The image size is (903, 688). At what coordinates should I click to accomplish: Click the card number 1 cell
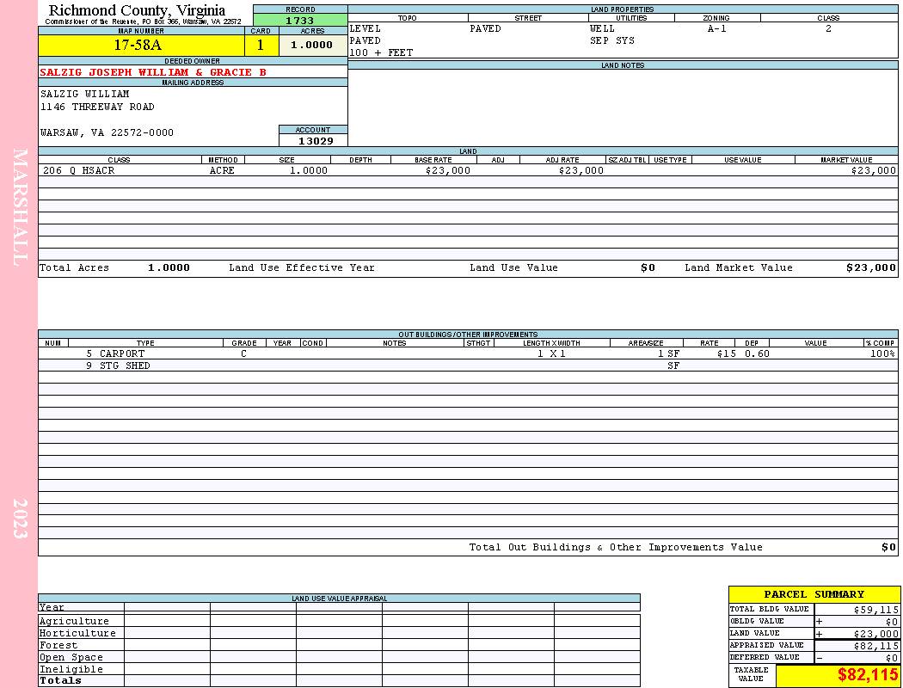(261, 45)
